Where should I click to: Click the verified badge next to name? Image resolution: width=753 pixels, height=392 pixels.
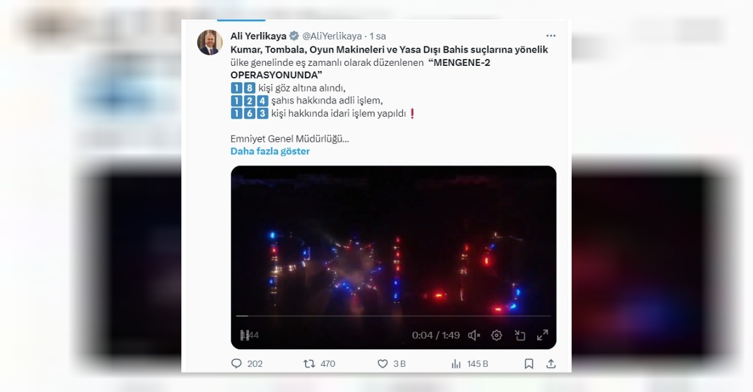click(294, 36)
